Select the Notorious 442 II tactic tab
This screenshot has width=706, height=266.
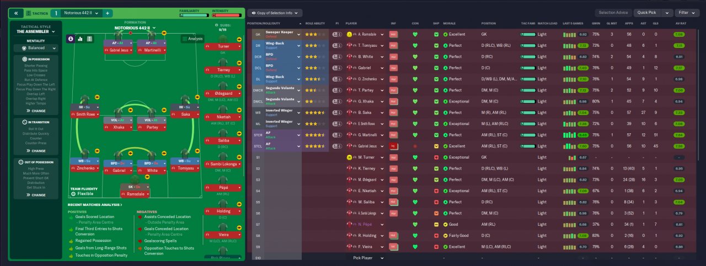(x=78, y=13)
